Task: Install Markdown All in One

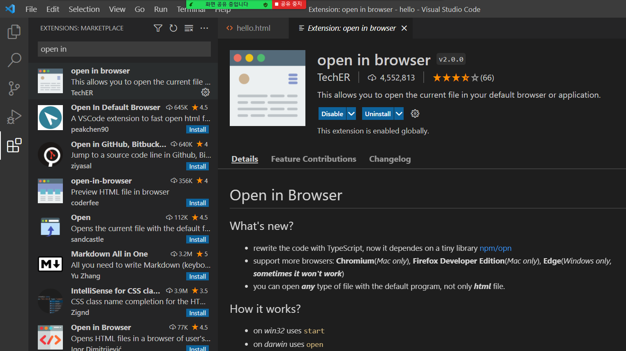Action: (x=198, y=276)
